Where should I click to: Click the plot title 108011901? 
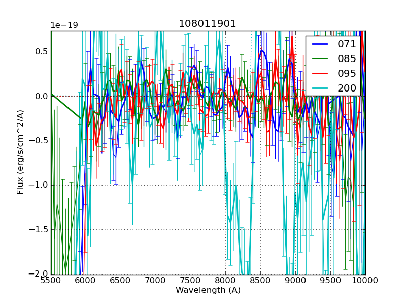pos(208,24)
